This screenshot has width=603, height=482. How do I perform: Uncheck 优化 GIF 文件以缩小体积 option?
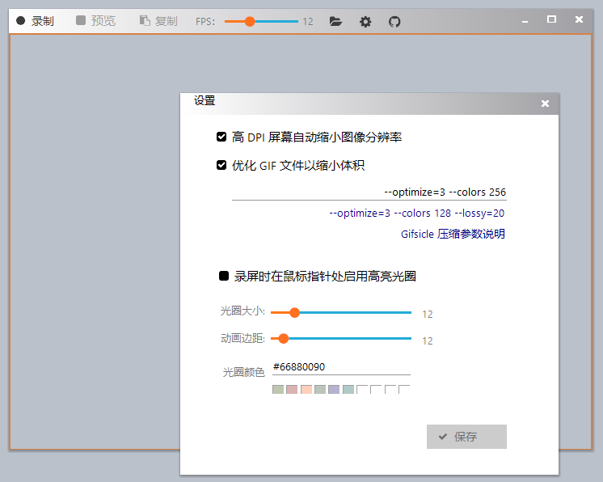pos(221,166)
